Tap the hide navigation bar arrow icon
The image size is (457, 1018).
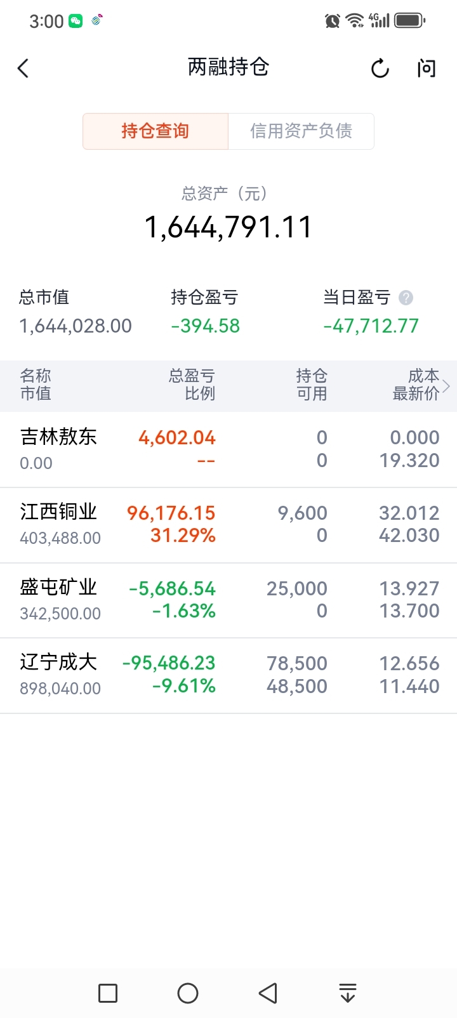coord(348,993)
